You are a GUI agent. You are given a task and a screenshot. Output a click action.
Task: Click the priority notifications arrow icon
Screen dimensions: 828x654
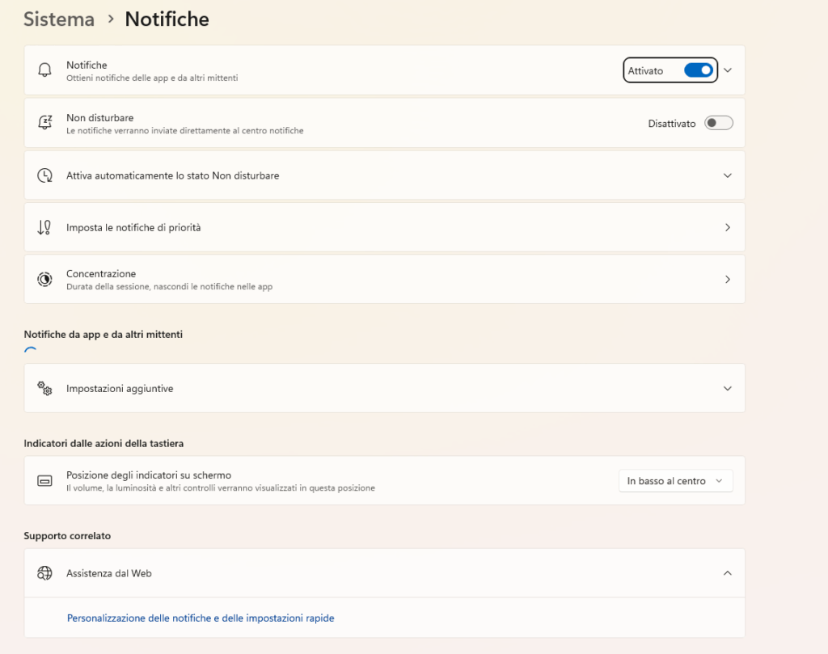(x=44, y=227)
